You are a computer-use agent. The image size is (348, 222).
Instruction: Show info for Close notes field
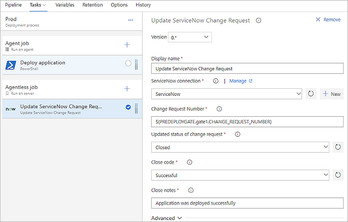point(191,190)
